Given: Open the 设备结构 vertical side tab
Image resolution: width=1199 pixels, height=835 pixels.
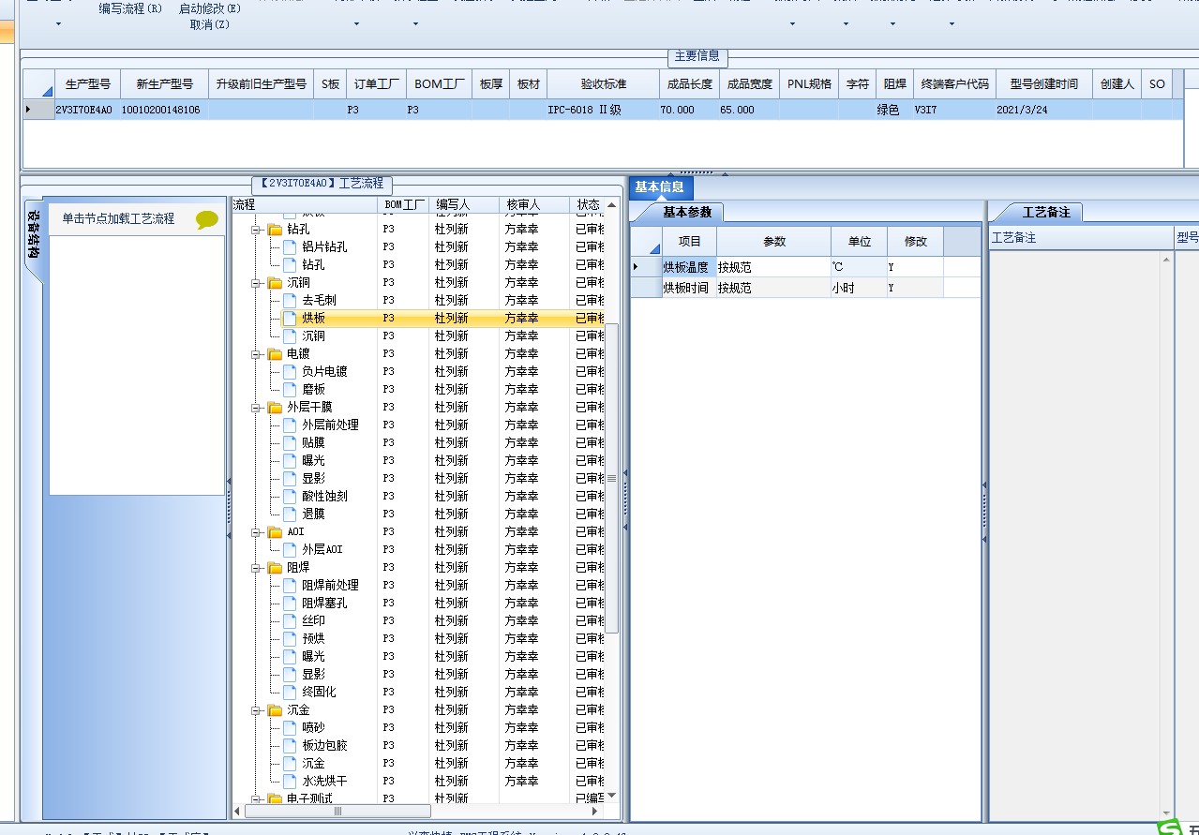Looking at the screenshot, I should [34, 238].
